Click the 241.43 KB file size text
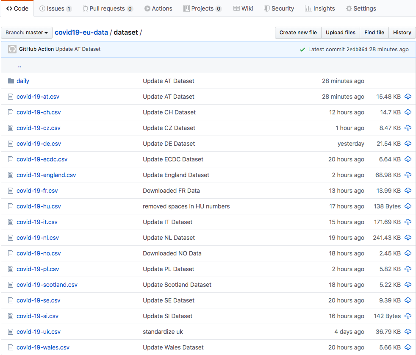 387,238
